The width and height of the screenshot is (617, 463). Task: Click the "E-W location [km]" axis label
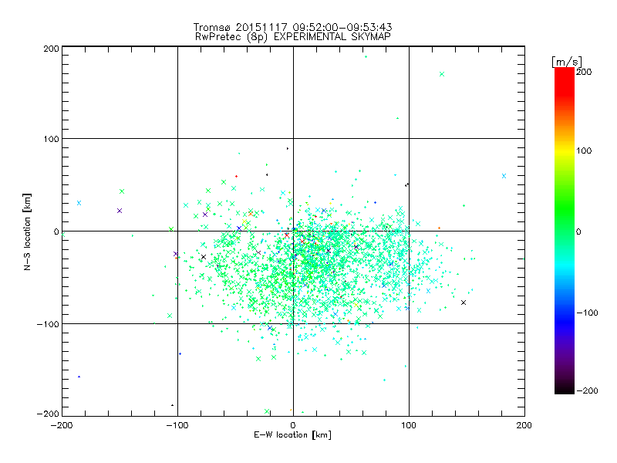(x=292, y=435)
